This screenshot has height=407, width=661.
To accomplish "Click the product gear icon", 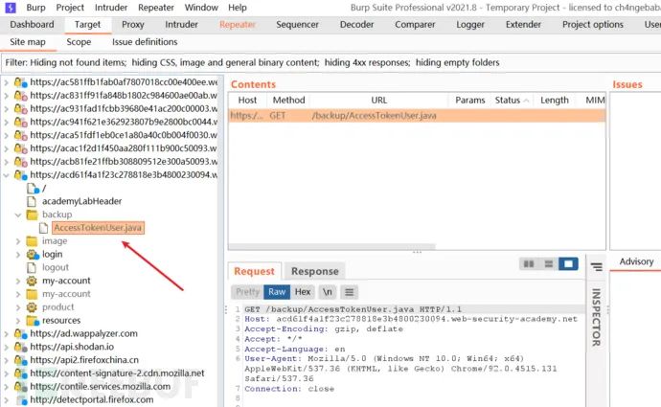I will pos(32,307).
